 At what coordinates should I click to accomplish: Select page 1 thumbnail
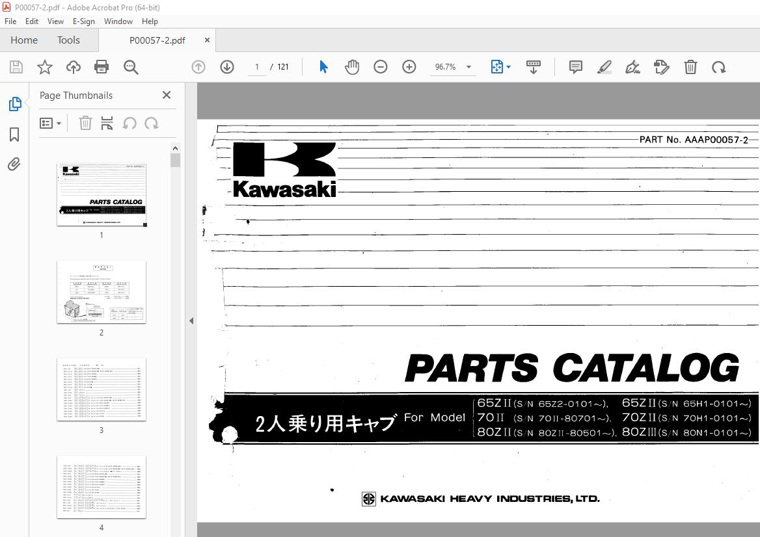(x=102, y=194)
